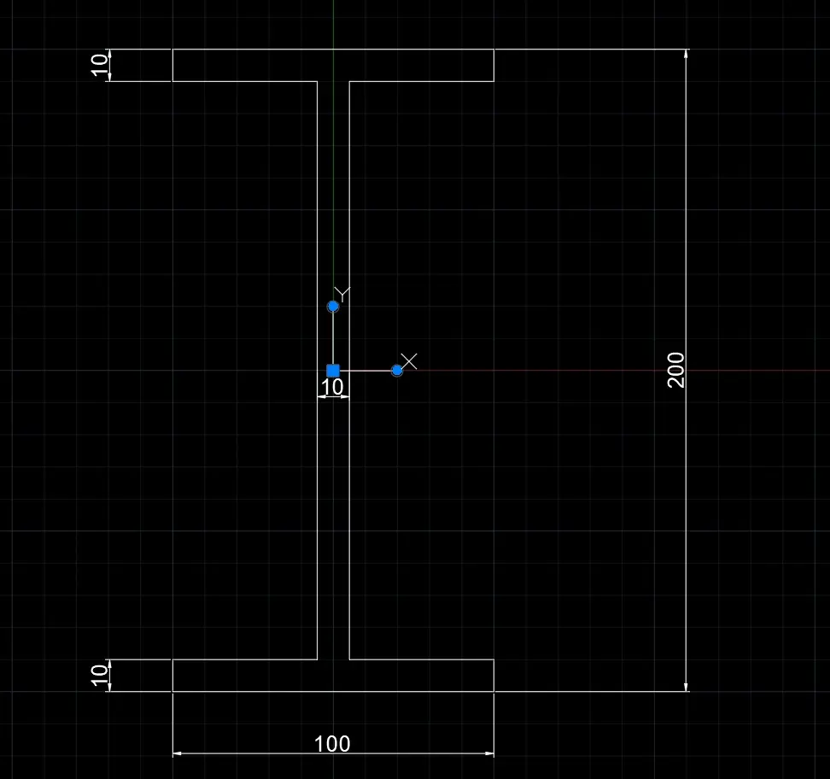
Task: Select the left end edge of top flange
Action: click(x=172, y=65)
